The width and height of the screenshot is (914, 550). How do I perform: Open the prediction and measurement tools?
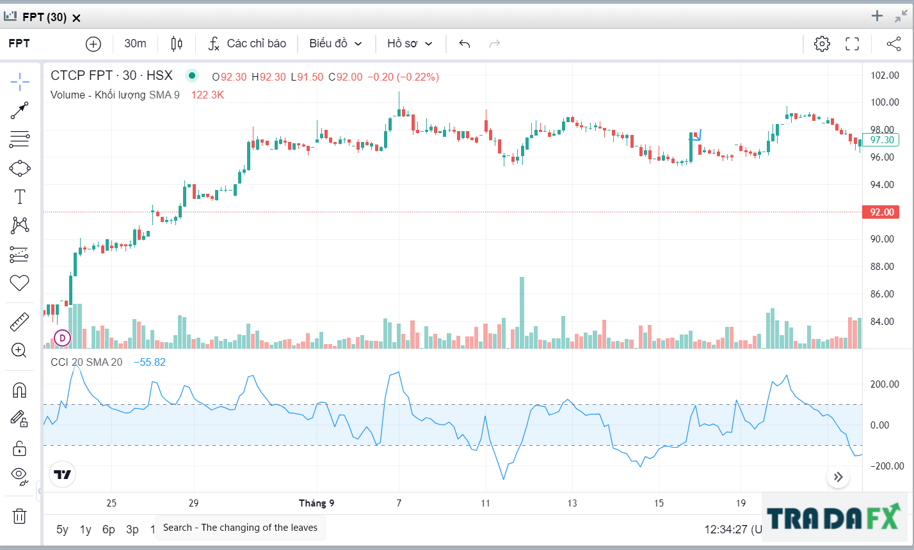(20, 255)
